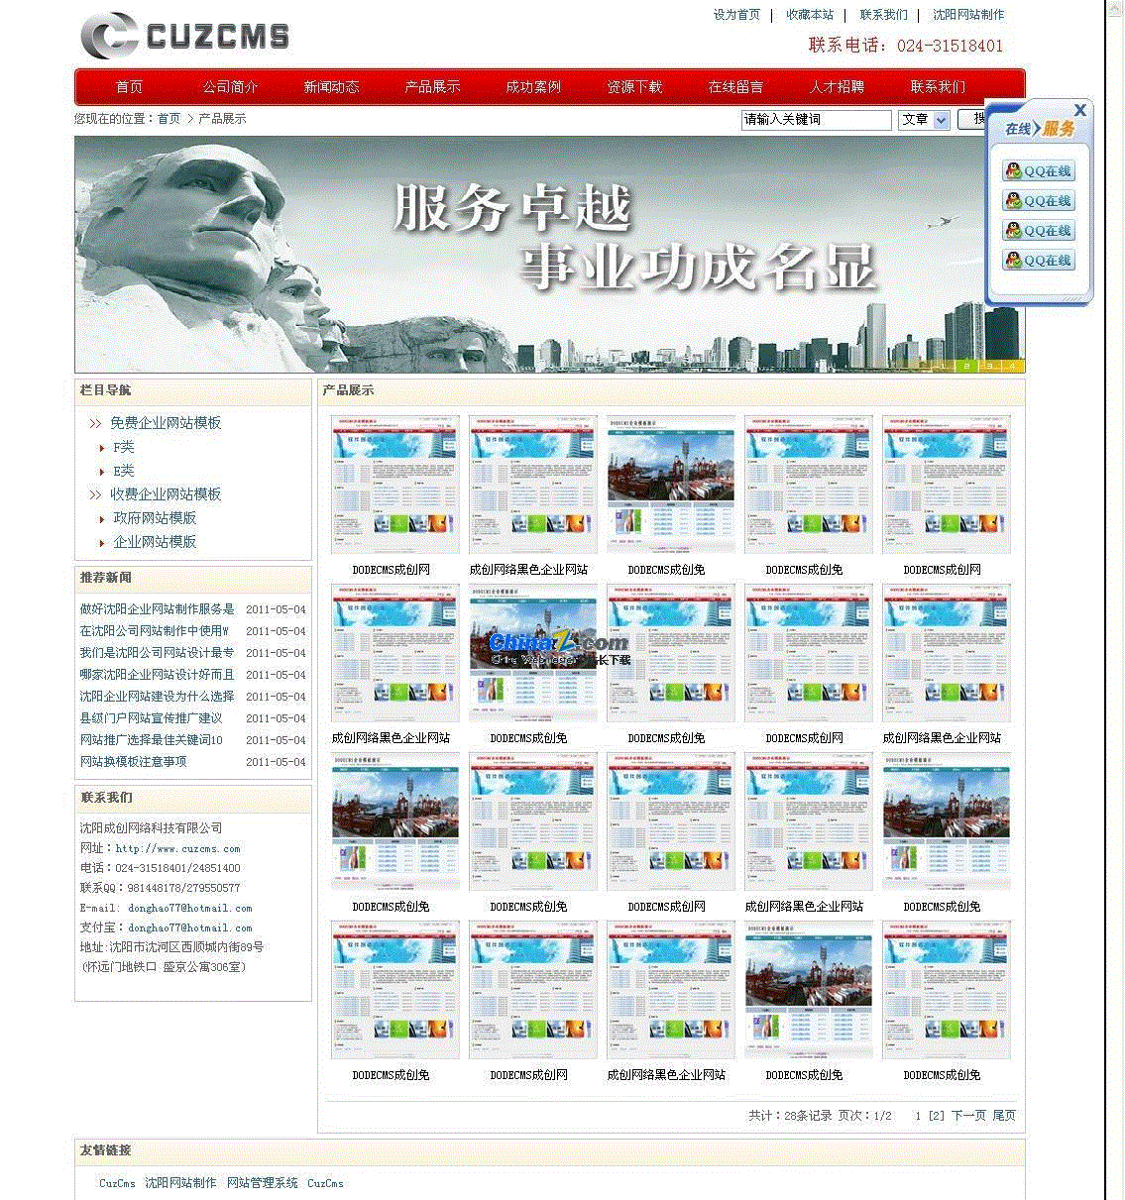Screen dimensions: 1125x1200
Task: Click 首页 in the breadcrumb path
Action: point(169,119)
